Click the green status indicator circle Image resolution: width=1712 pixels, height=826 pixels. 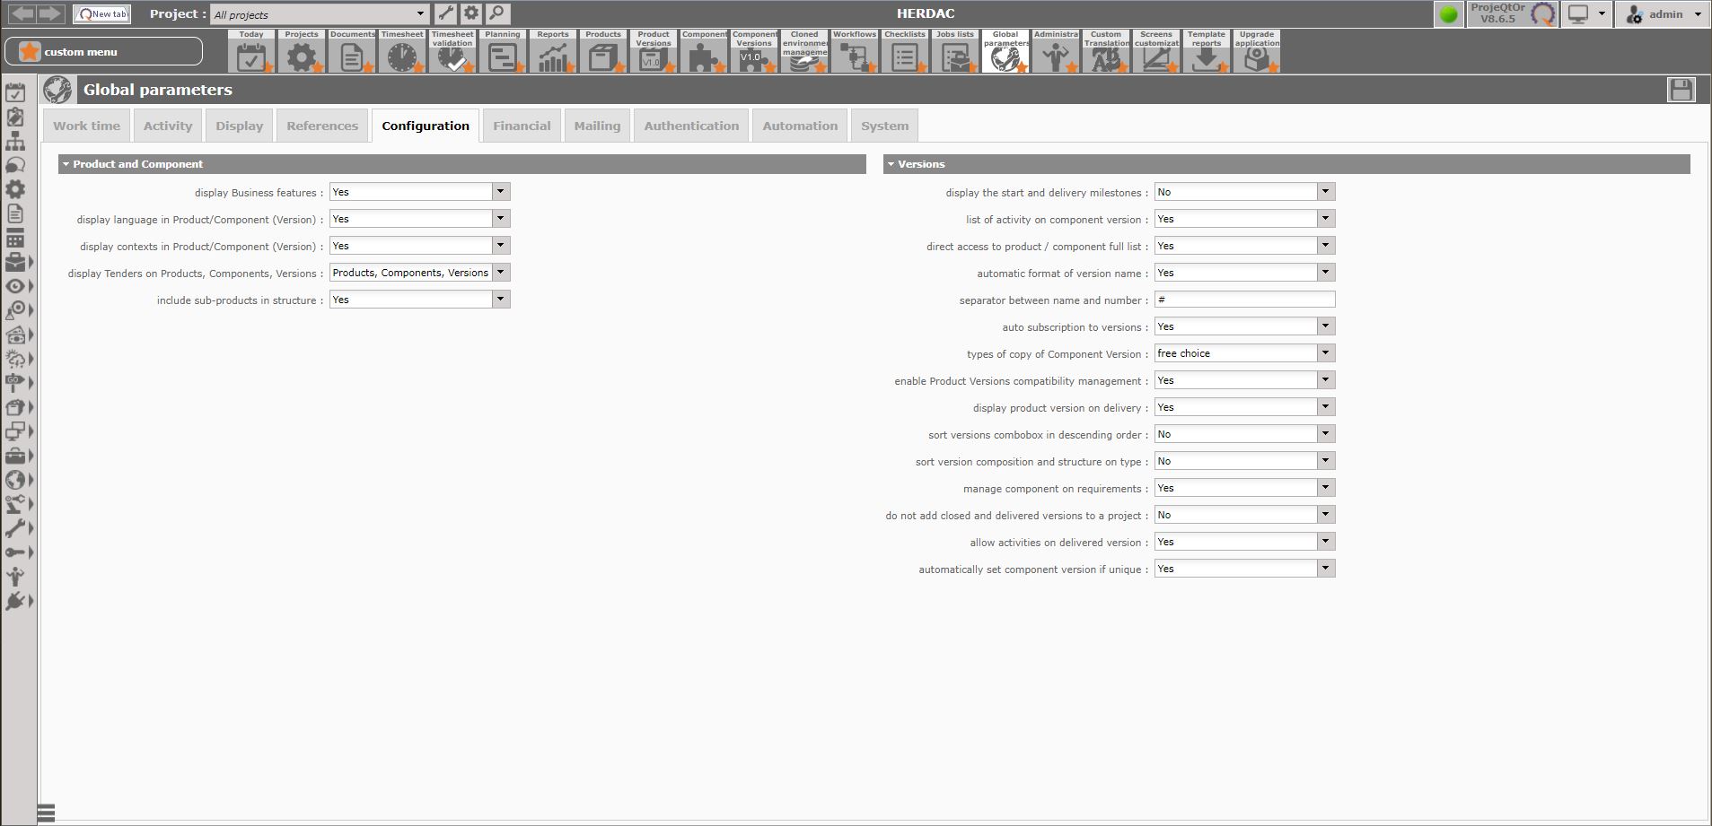pos(1448,14)
